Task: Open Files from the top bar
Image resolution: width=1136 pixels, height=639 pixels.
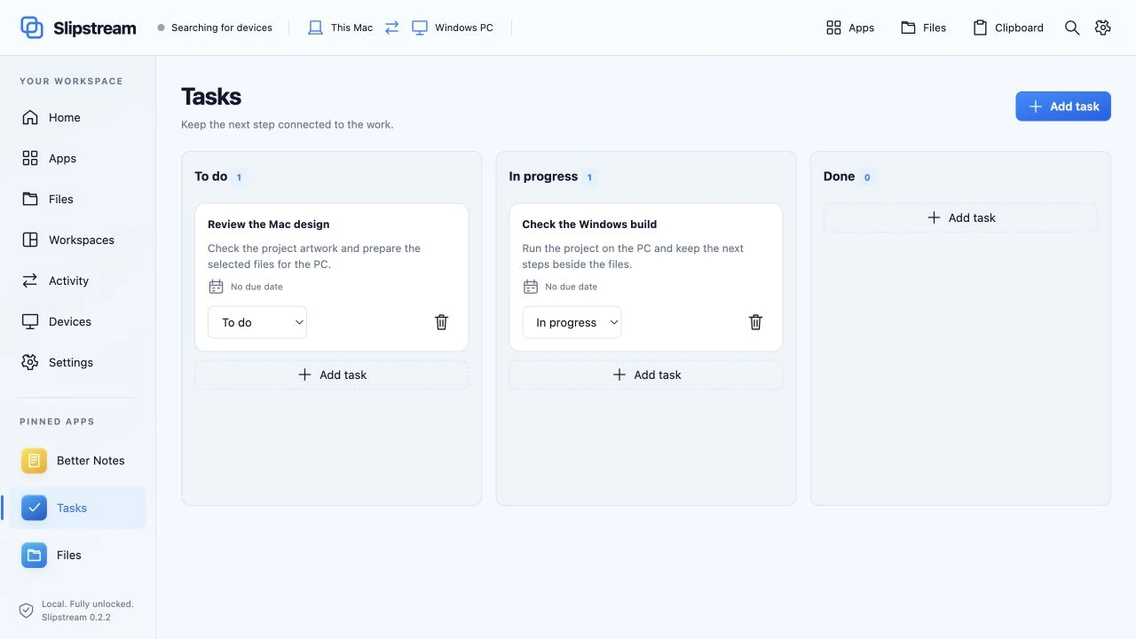Action: tap(923, 28)
